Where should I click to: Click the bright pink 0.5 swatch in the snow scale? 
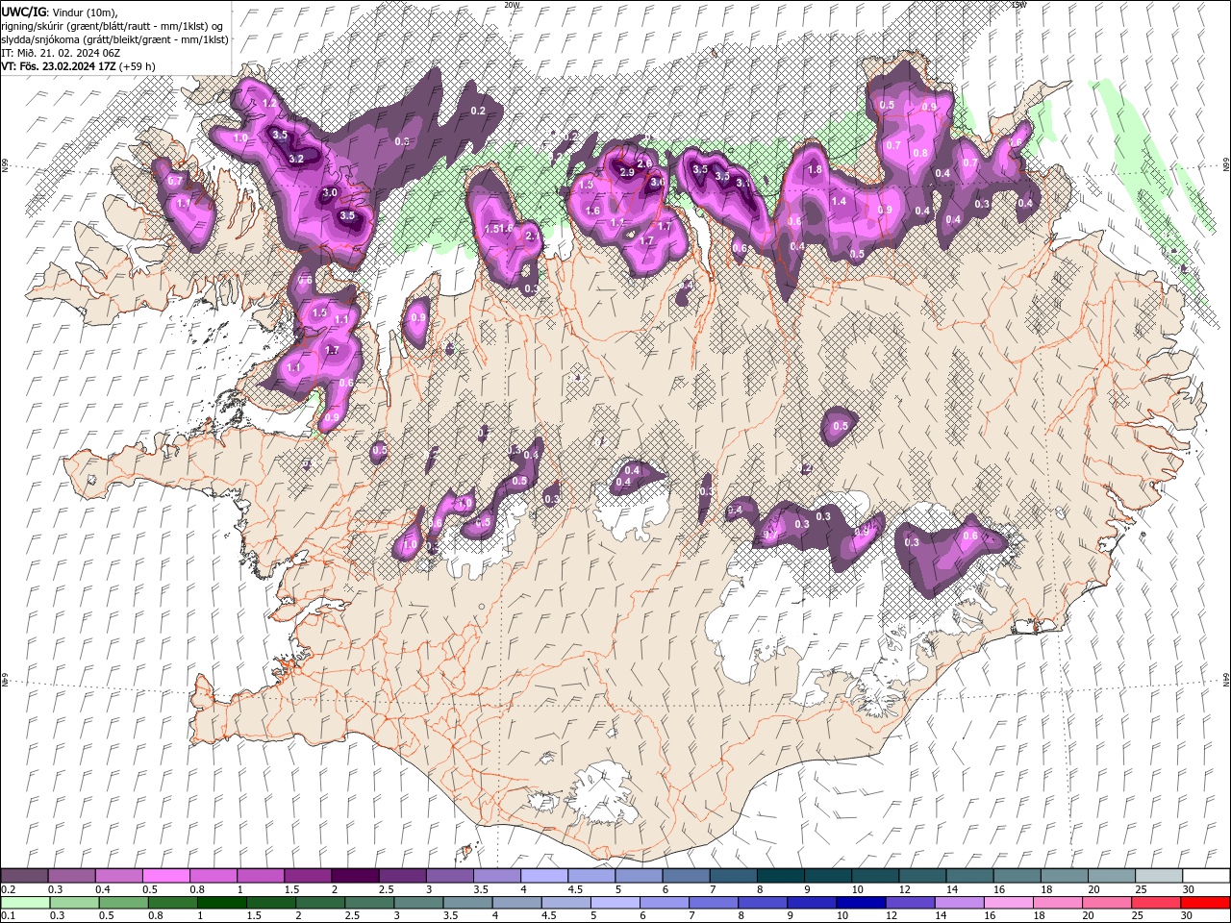click(165, 876)
